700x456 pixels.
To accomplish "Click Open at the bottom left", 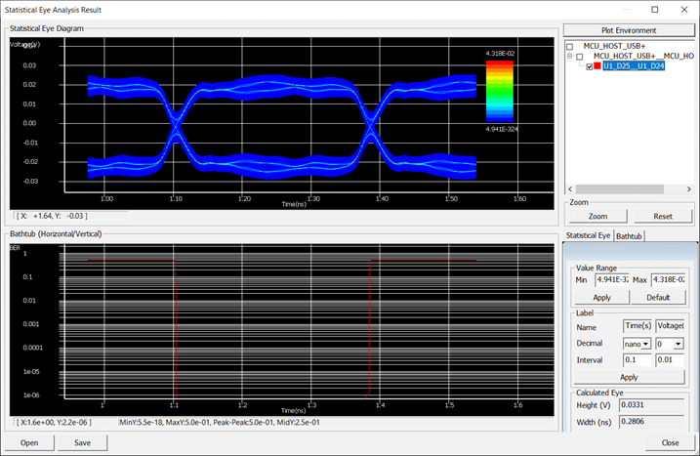I will (x=29, y=442).
